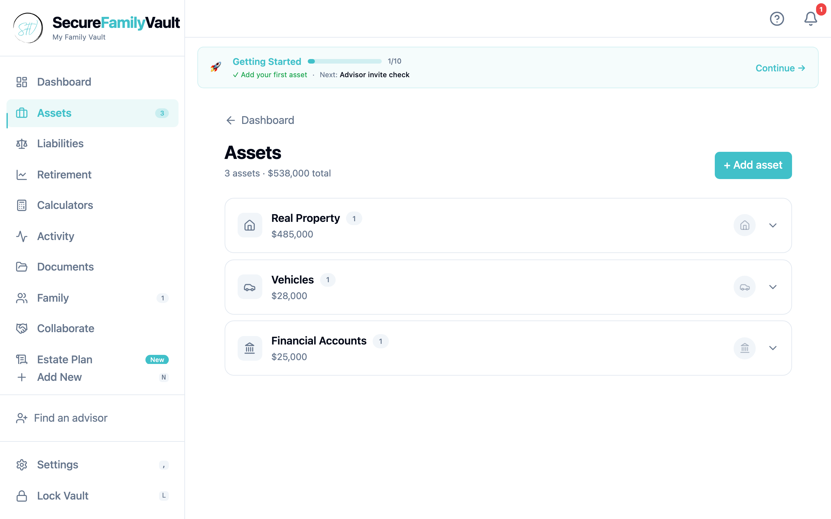Click the Assets count badge 3
831x519 pixels.
[162, 113]
